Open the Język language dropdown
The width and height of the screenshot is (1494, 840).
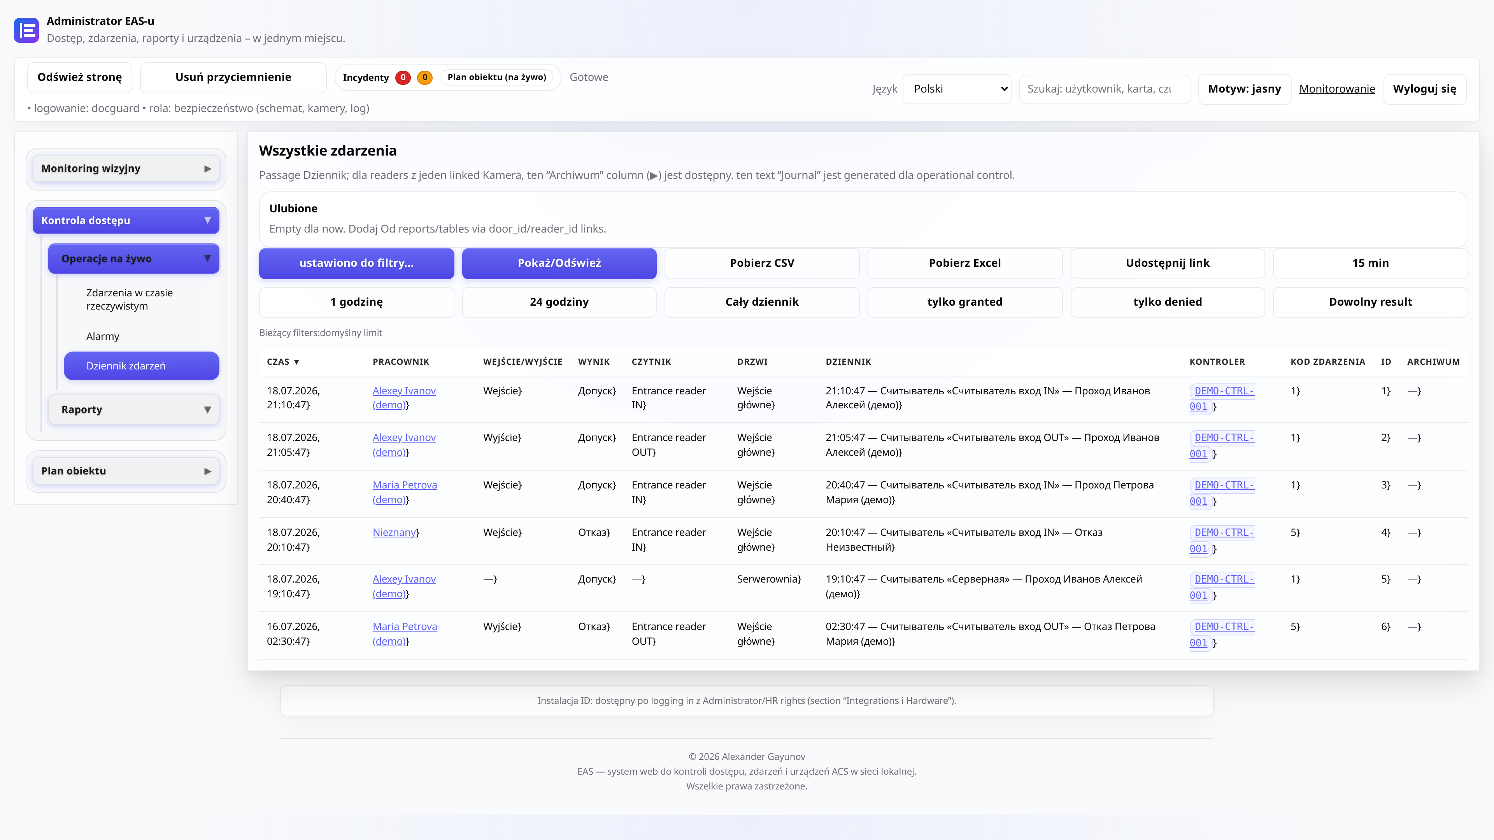(x=957, y=89)
